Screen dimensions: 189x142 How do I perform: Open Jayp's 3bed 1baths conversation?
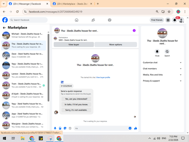[23, 115]
